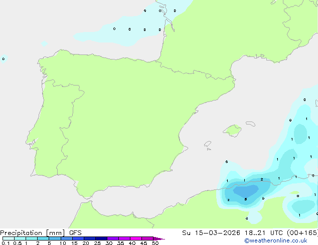The width and height of the screenshot is (318, 245).
Task: Click the legend label '40'
Action: point(132,243)
